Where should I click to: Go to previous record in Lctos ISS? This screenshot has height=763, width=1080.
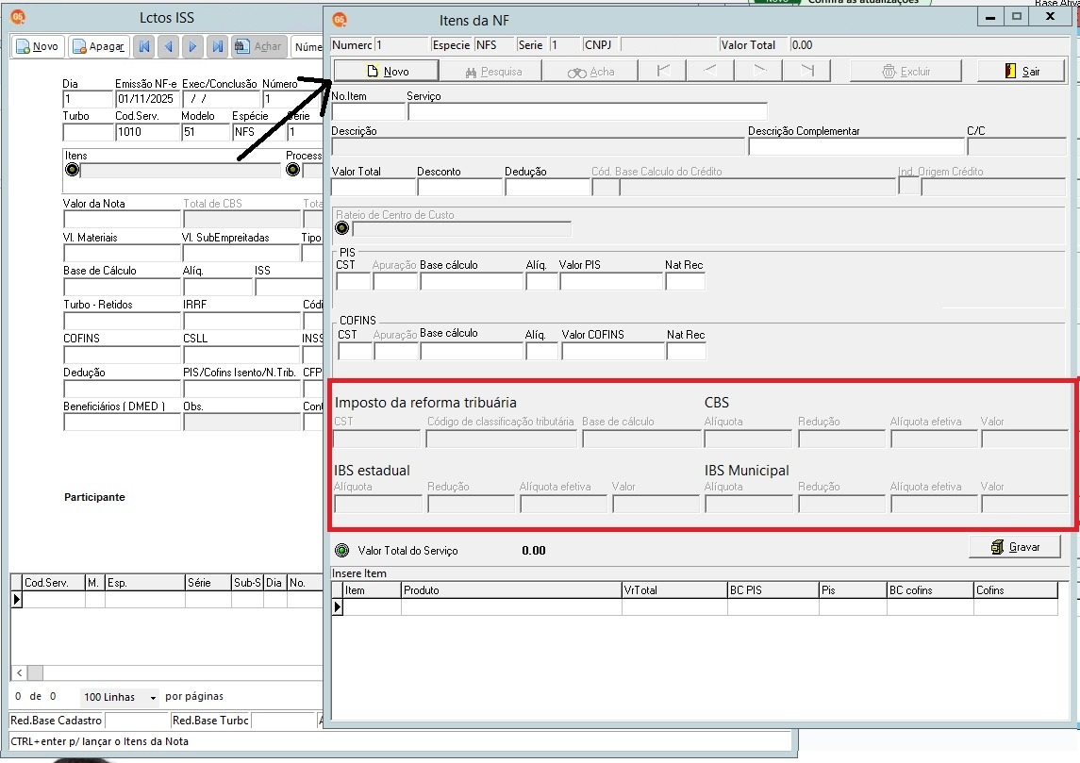click(169, 46)
